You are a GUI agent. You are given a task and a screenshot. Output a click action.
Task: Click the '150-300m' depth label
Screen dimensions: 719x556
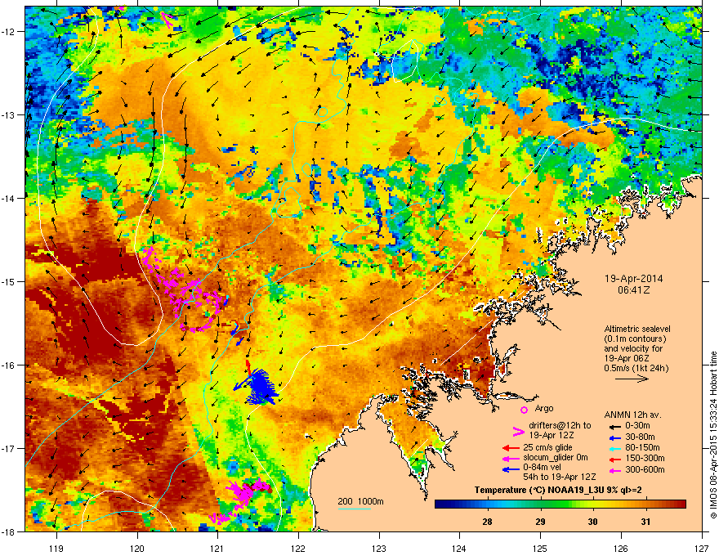click(x=645, y=458)
